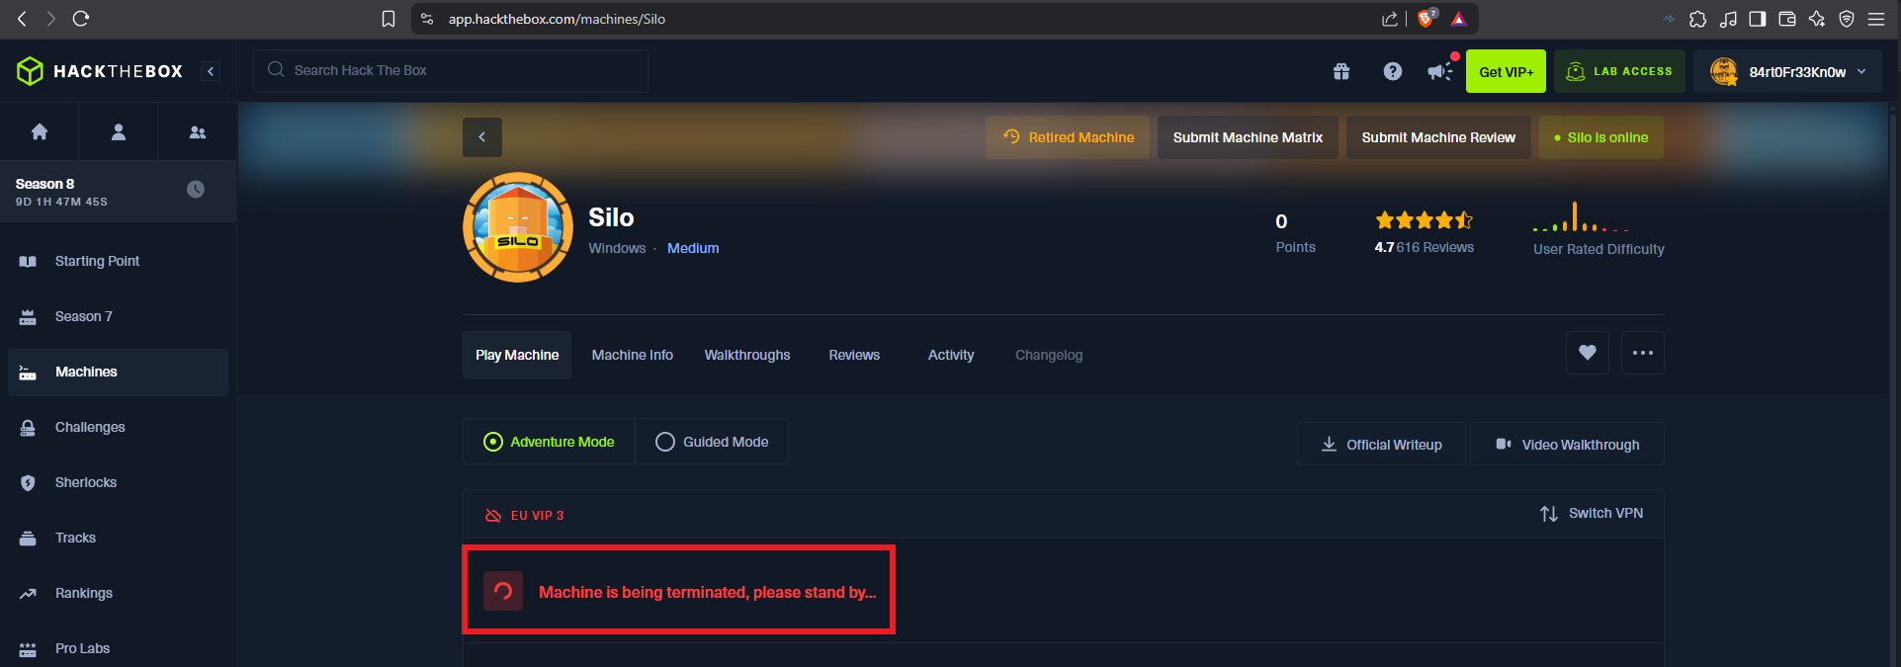Open Brave VPN shield icon
The height and width of the screenshot is (667, 1901).
click(1847, 19)
